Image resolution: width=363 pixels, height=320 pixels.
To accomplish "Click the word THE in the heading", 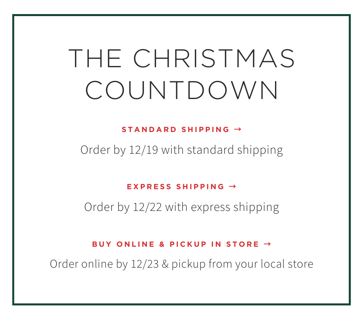I will pos(95,58).
